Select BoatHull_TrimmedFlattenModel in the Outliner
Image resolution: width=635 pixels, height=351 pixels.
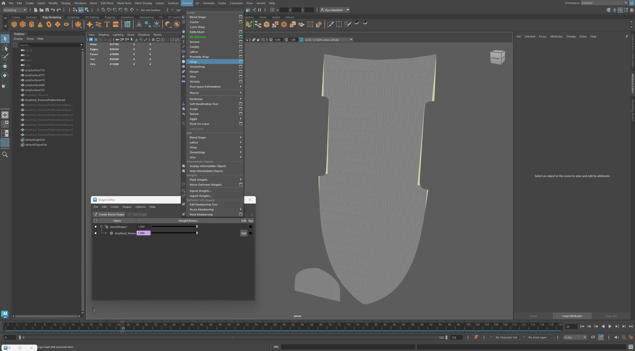(45, 100)
